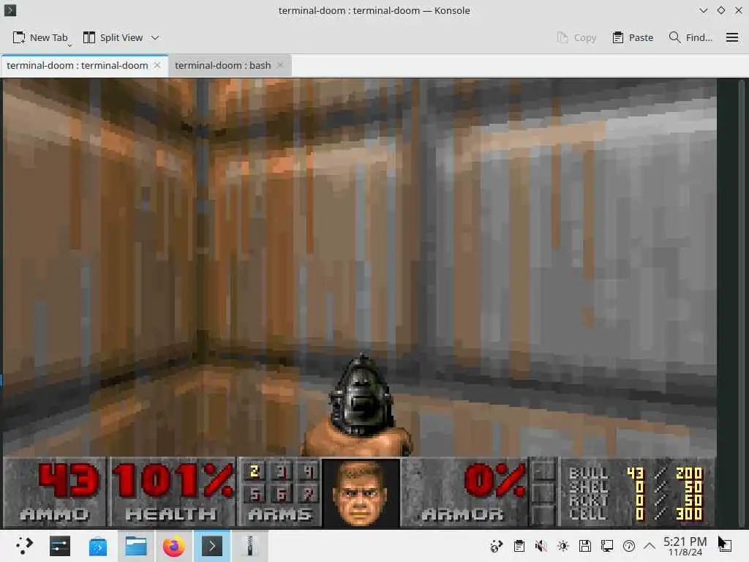
Task: Click the muted volume tray icon
Action: (541, 546)
